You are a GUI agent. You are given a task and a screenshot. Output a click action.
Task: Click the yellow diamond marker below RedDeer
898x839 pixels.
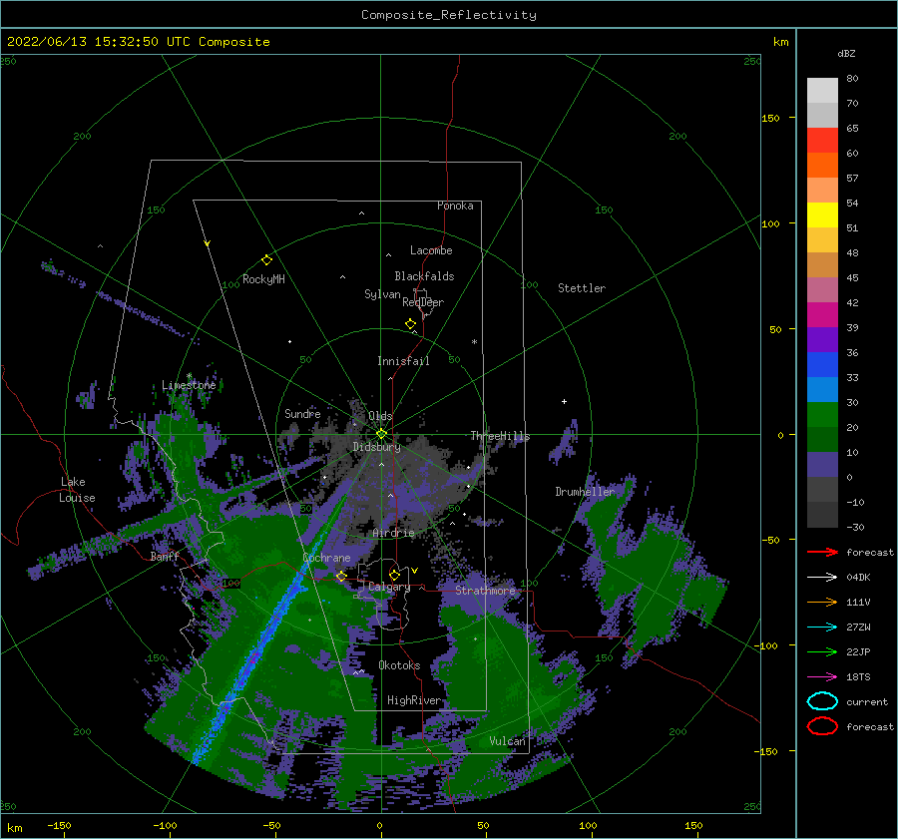(x=410, y=323)
